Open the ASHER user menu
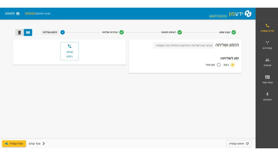This screenshot has height=156, width=278. [x=12, y=14]
